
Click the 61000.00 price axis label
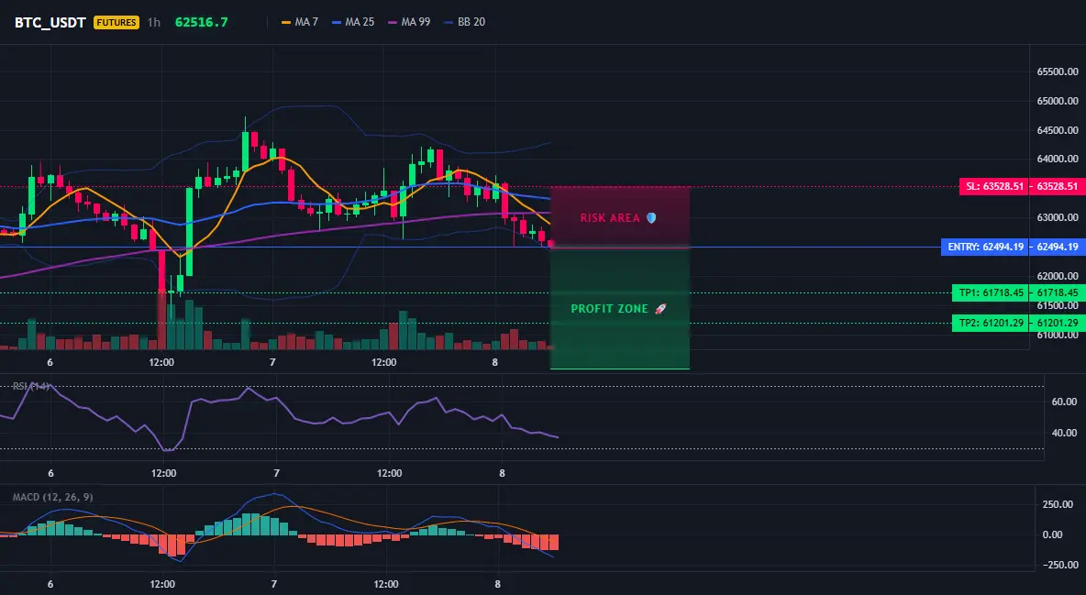tap(1058, 336)
